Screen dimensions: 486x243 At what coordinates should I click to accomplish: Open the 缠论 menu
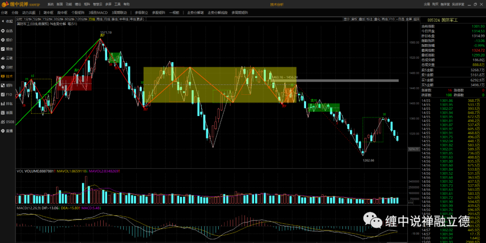click(x=78, y=4)
